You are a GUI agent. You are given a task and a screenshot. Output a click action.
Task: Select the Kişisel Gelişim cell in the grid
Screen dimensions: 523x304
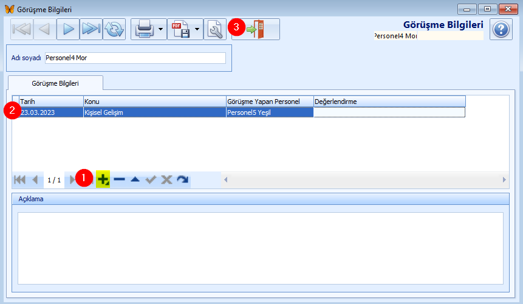click(154, 112)
